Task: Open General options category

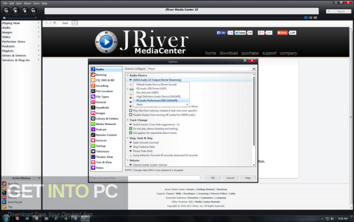Action: point(100,102)
